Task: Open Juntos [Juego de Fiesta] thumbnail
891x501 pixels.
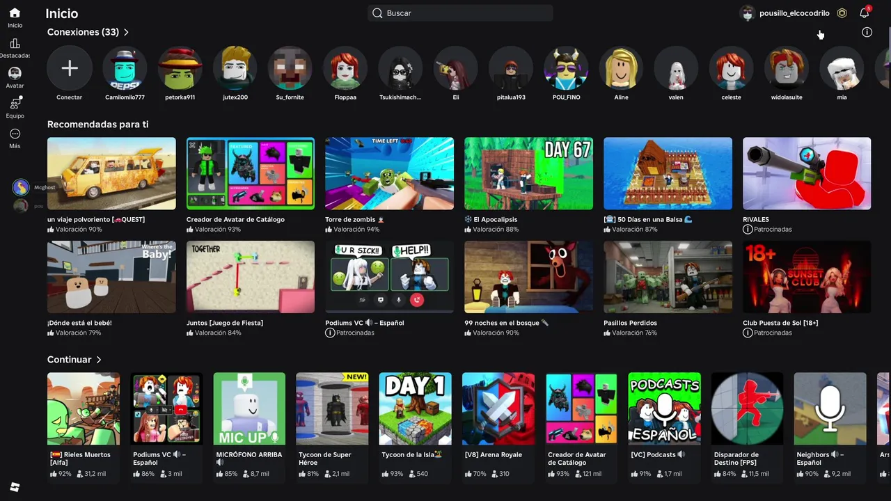Action: pyautogui.click(x=251, y=277)
